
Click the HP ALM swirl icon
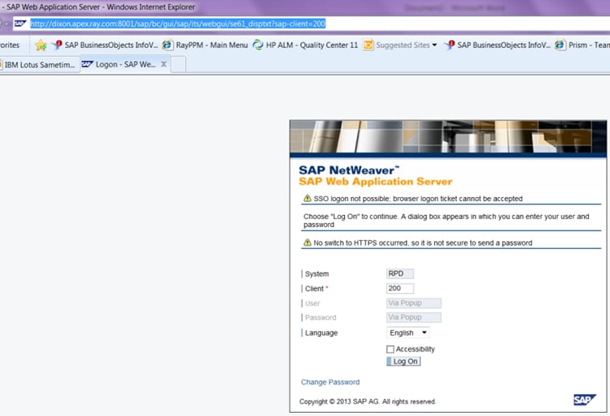tap(258, 46)
